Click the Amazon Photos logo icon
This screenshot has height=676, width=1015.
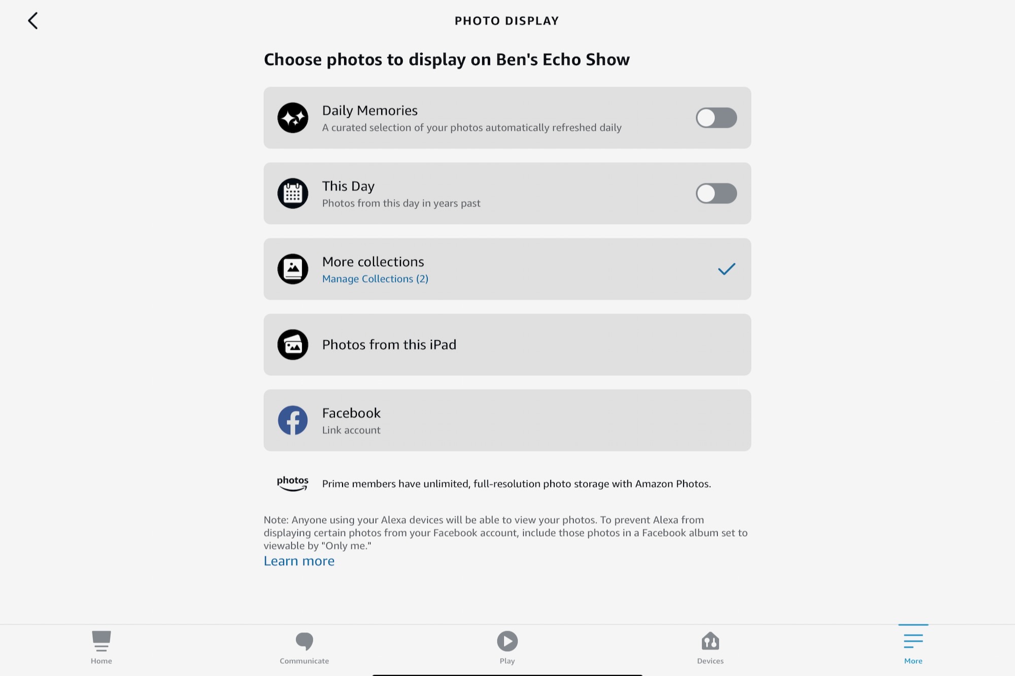293,483
